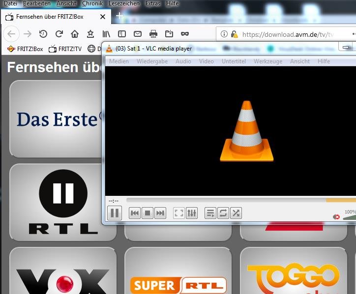Image resolution: width=356 pixels, height=294 pixels.
Task: Open the Wiedergabe menu in VLC
Action: (152, 61)
